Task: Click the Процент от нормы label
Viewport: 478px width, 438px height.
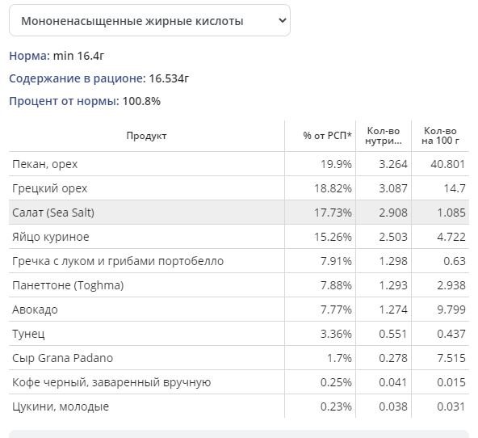Action: coord(64,101)
